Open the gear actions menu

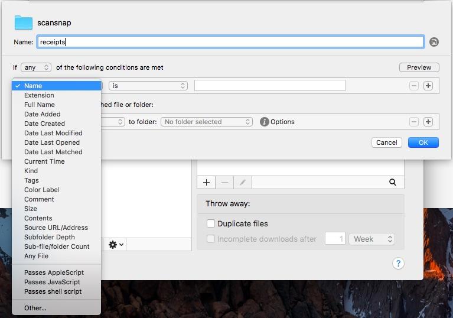pyautogui.click(x=116, y=245)
